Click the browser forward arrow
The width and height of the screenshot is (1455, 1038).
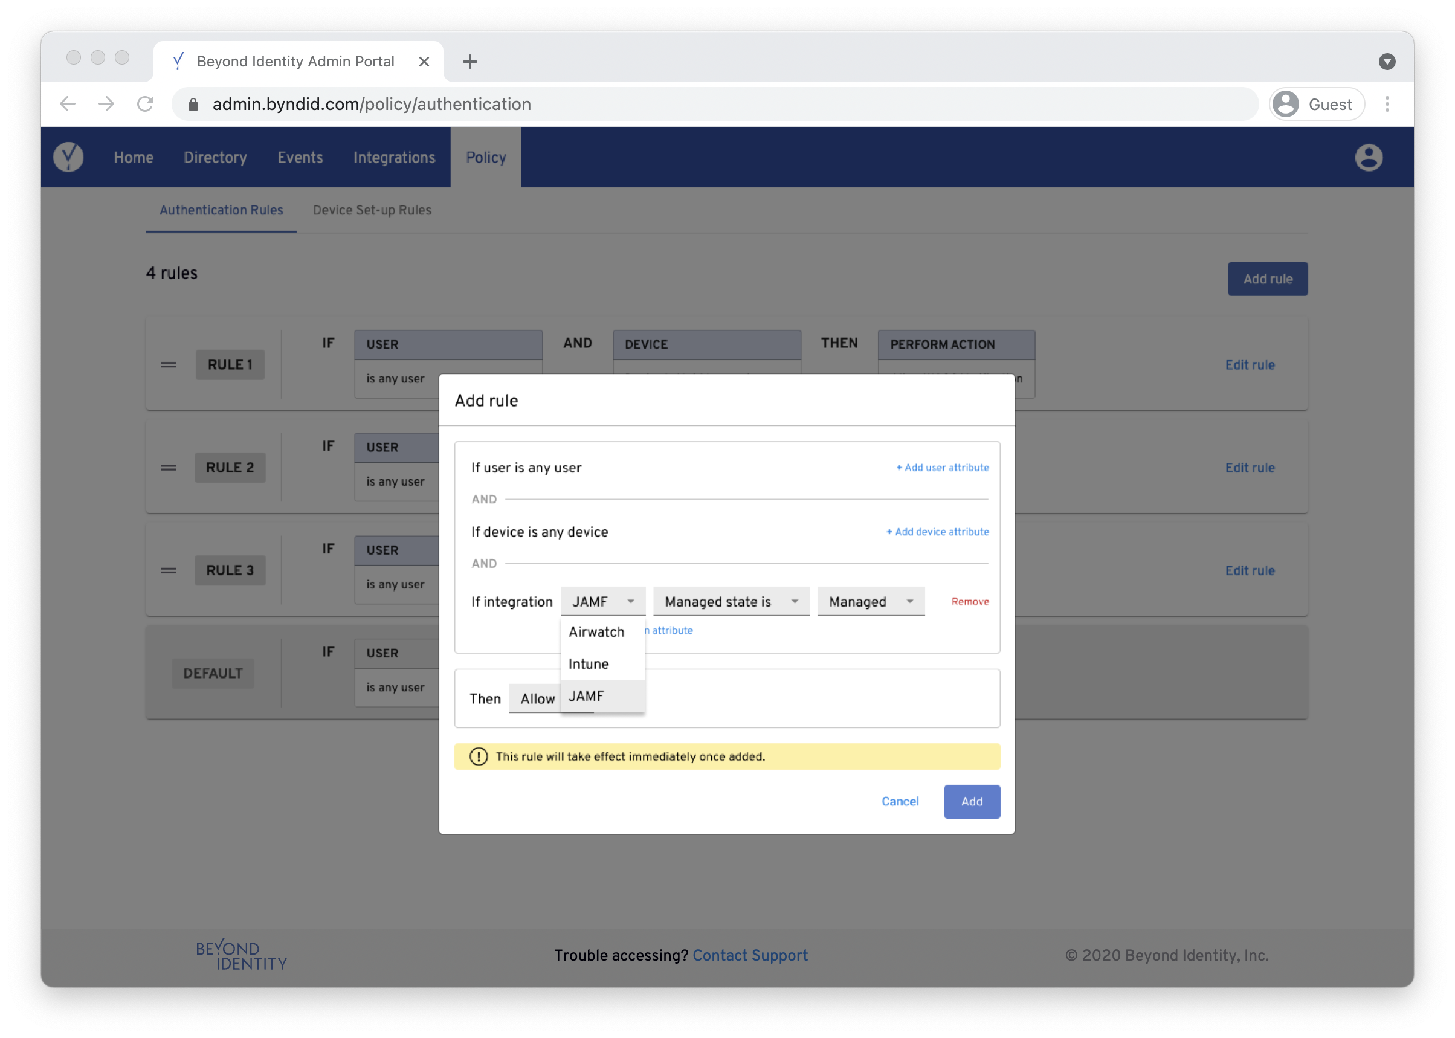[x=107, y=103]
